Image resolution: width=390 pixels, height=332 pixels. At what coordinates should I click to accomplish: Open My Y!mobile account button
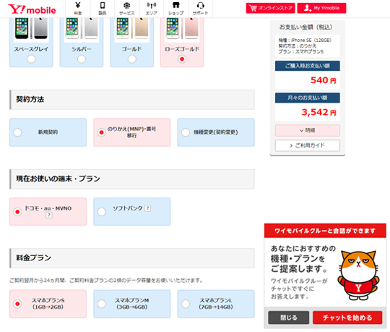click(x=321, y=8)
